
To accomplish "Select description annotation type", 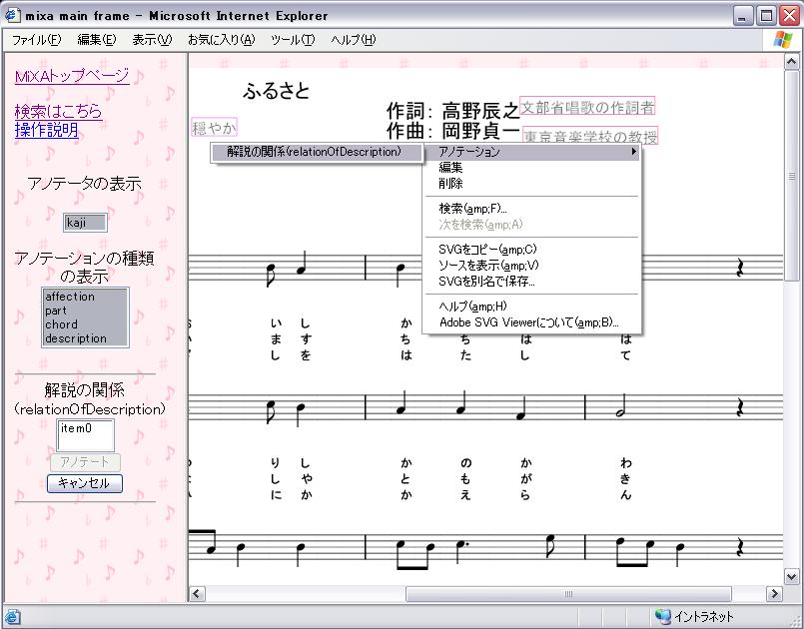I will 85,338.
